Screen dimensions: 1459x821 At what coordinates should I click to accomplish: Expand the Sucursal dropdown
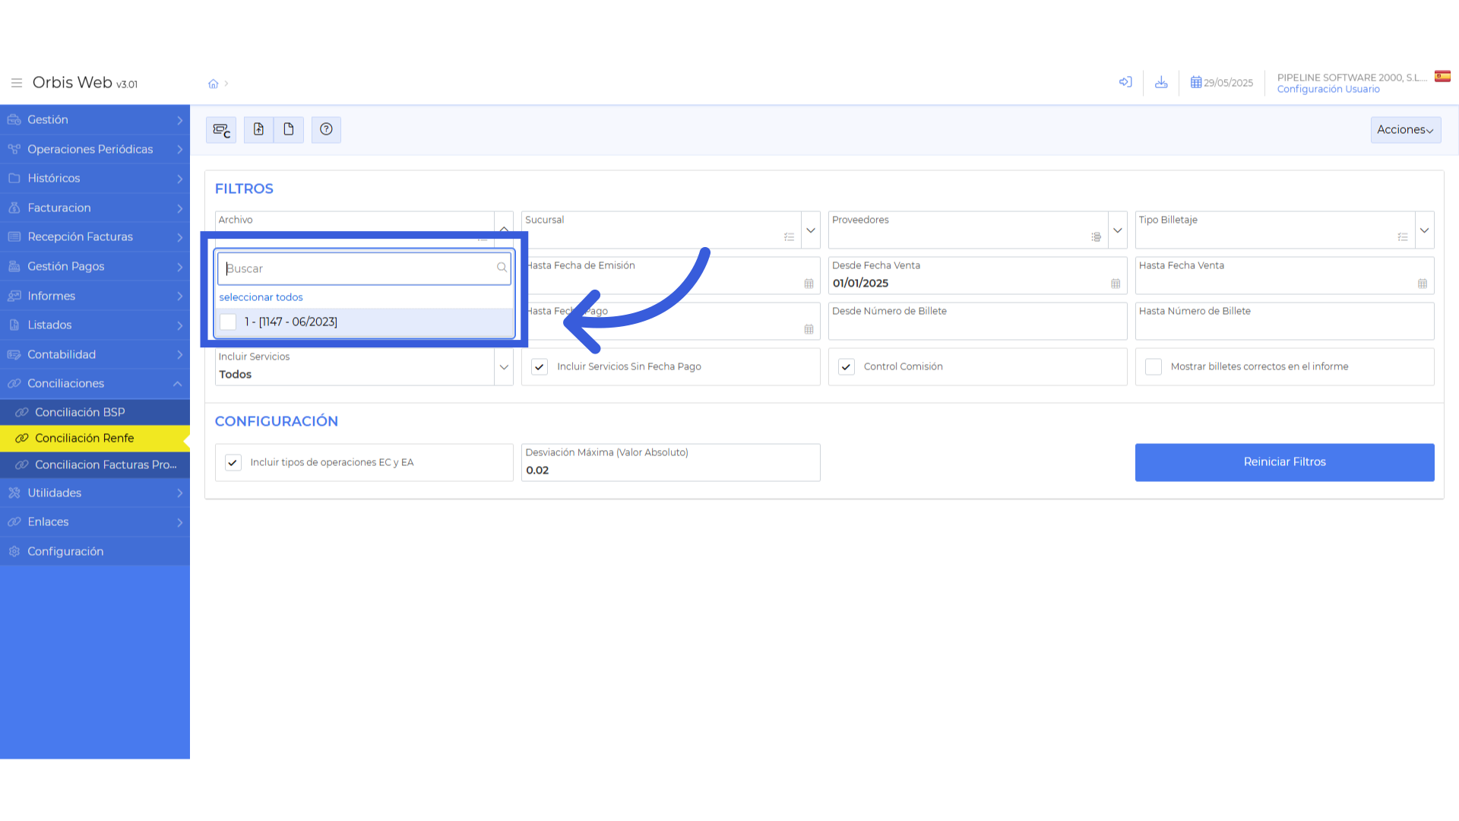(x=811, y=230)
